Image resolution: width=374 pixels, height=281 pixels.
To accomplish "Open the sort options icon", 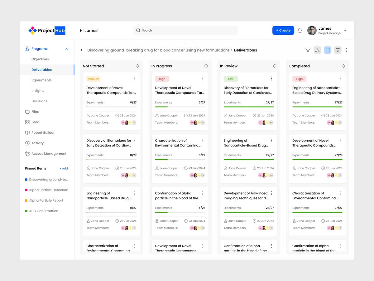I will point(338,50).
